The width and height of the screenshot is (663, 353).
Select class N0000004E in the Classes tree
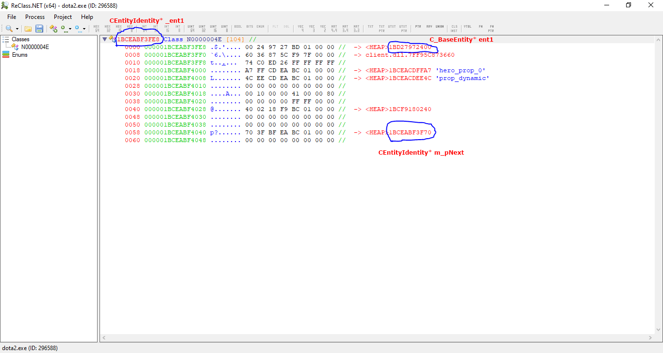pyautogui.click(x=35, y=47)
